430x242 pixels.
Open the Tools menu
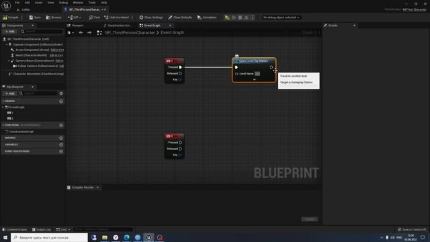click(x=92, y=3)
